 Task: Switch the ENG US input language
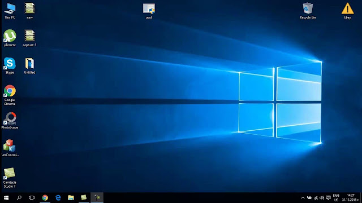336,198
